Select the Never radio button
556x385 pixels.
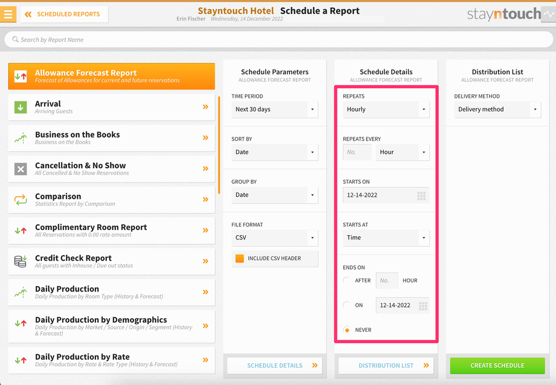point(347,330)
